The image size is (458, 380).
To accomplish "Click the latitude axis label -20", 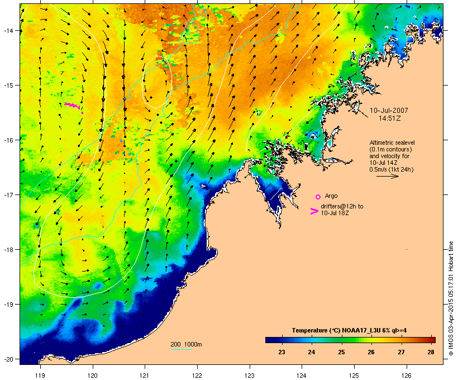I will (8, 359).
